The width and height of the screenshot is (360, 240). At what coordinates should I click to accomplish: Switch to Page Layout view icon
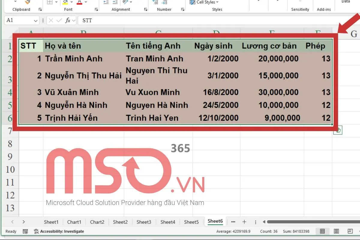click(x=336, y=231)
